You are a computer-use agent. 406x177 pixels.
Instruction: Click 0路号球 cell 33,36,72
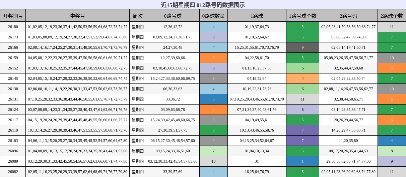point(173,99)
